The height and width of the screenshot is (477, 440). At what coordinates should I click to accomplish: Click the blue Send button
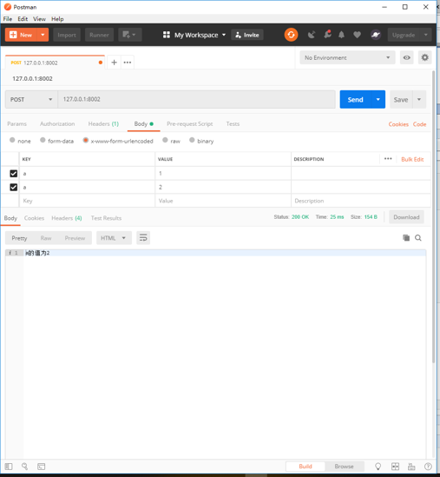(x=355, y=99)
